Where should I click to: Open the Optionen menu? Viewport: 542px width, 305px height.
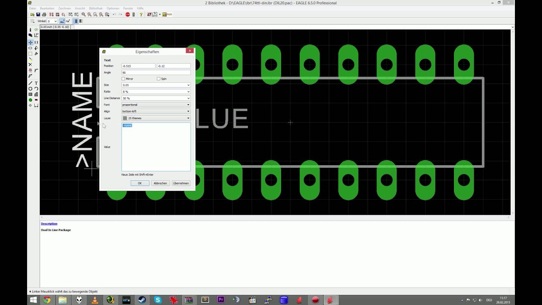point(113,8)
